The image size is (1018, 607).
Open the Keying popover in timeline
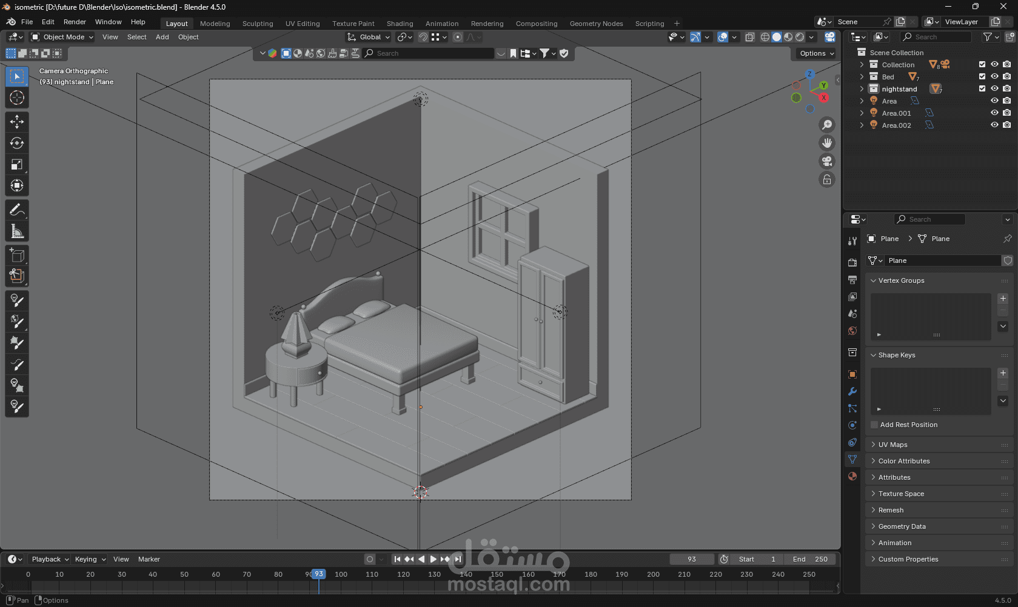(90, 559)
